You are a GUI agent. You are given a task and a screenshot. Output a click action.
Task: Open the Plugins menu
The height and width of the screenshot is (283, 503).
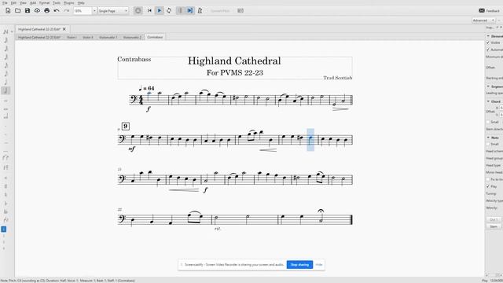(68, 3)
